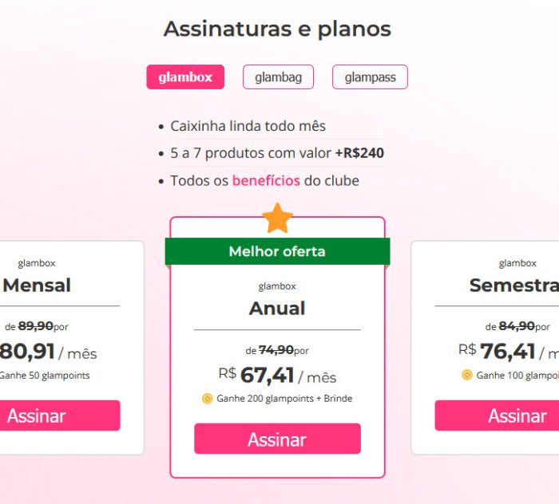Click the green Melhor oferta banner
Screen dimensions: 559x504
pyautogui.click(x=277, y=251)
